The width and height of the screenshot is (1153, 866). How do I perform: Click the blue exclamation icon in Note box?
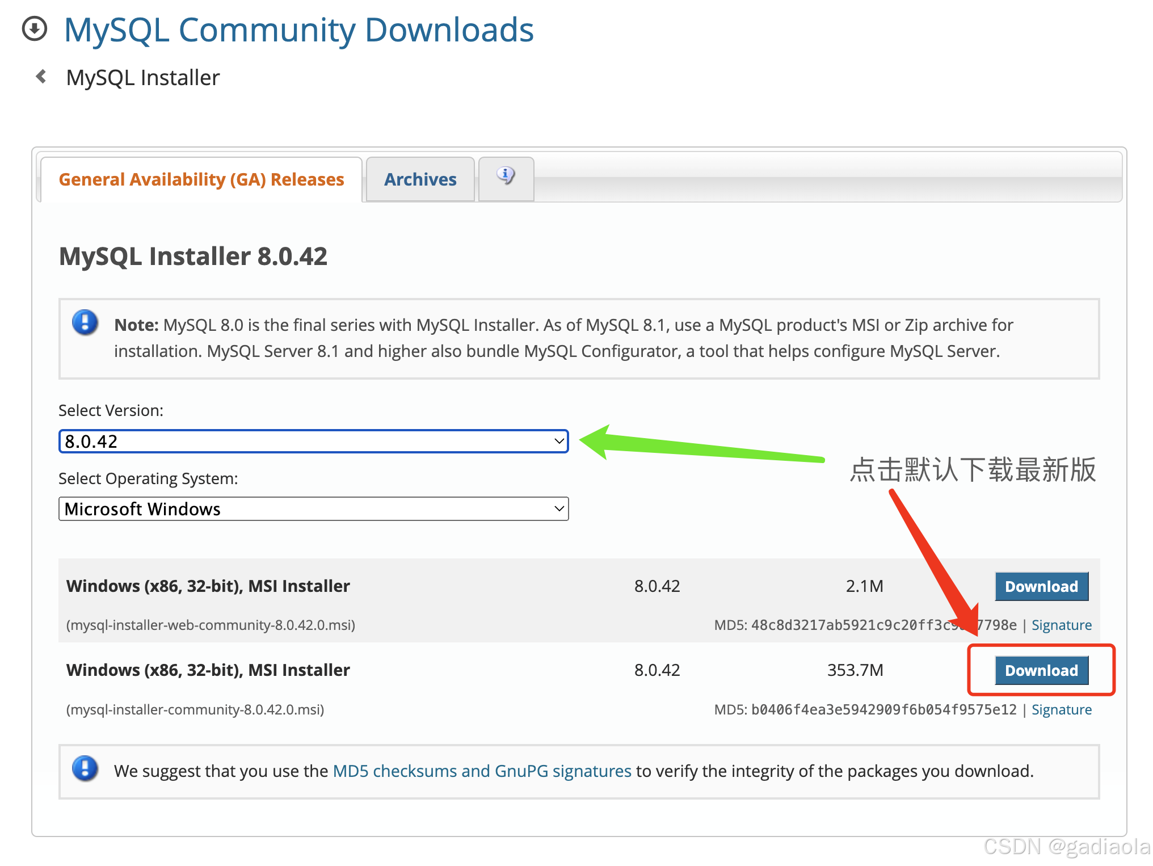pyautogui.click(x=85, y=323)
